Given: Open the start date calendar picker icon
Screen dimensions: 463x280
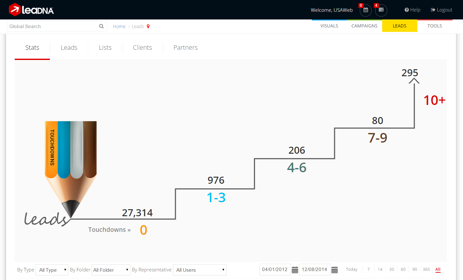Looking at the screenshot, I should [x=295, y=270].
